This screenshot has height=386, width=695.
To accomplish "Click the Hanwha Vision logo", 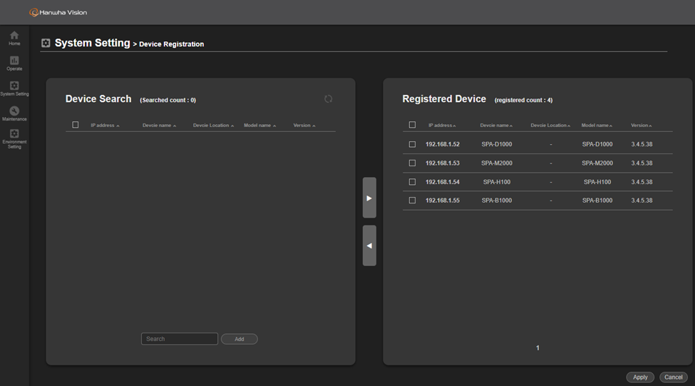I will 58,12.
